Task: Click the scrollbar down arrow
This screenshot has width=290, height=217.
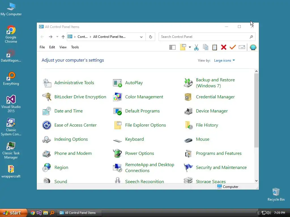Action: 256,181
